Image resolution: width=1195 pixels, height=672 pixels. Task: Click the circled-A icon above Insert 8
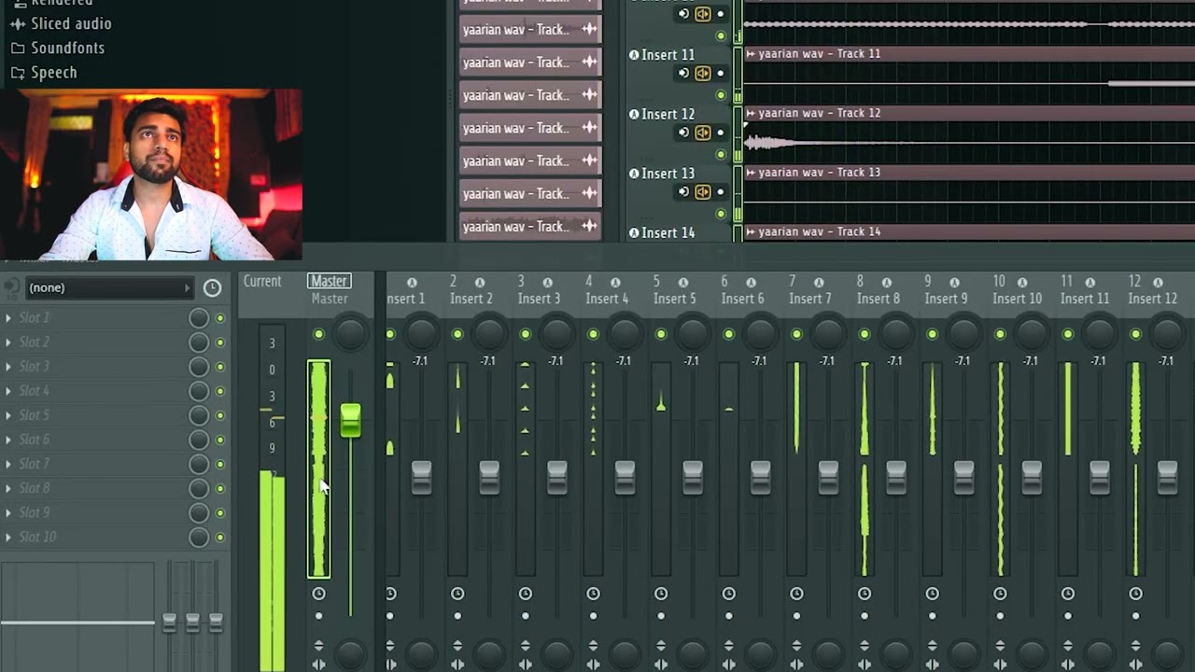click(887, 282)
